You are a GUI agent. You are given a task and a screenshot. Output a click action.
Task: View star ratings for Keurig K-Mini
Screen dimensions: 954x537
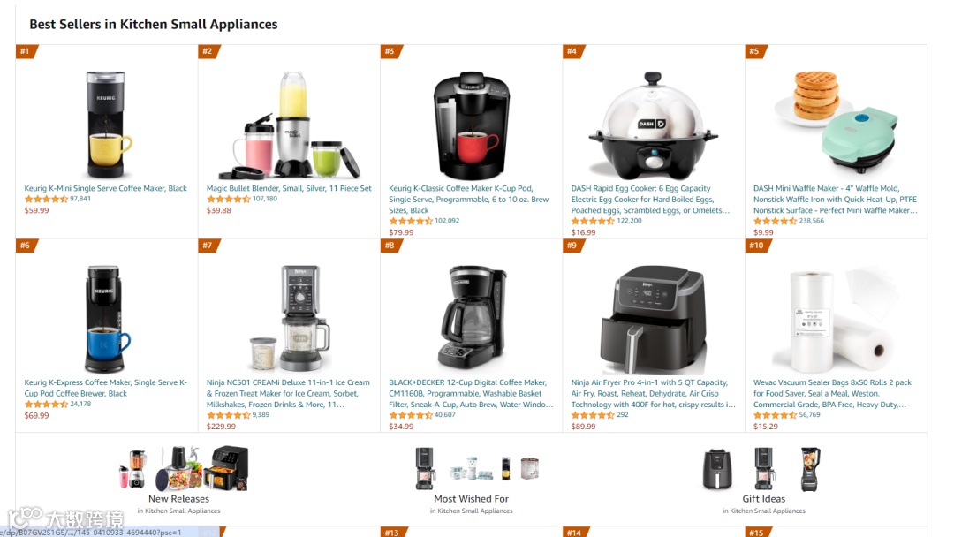point(46,199)
